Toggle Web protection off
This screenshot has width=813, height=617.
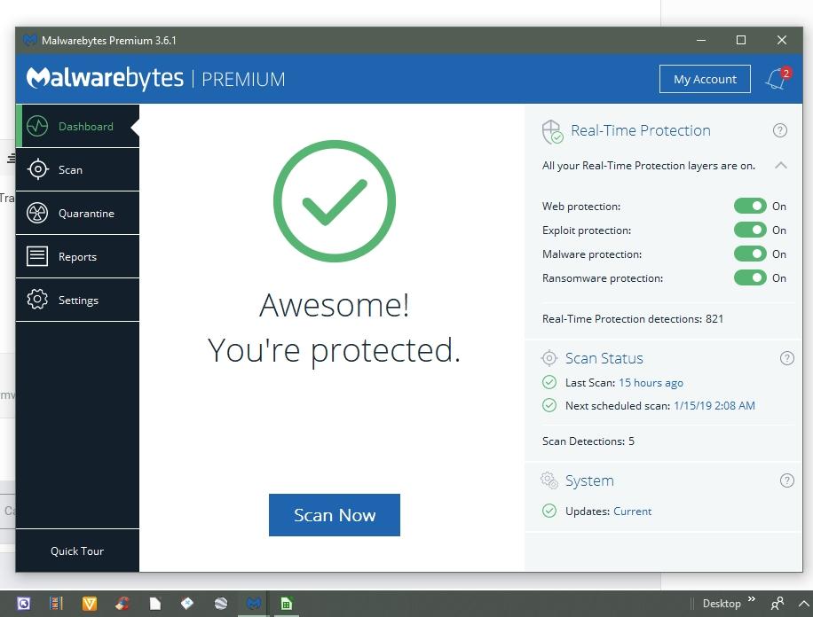751,206
